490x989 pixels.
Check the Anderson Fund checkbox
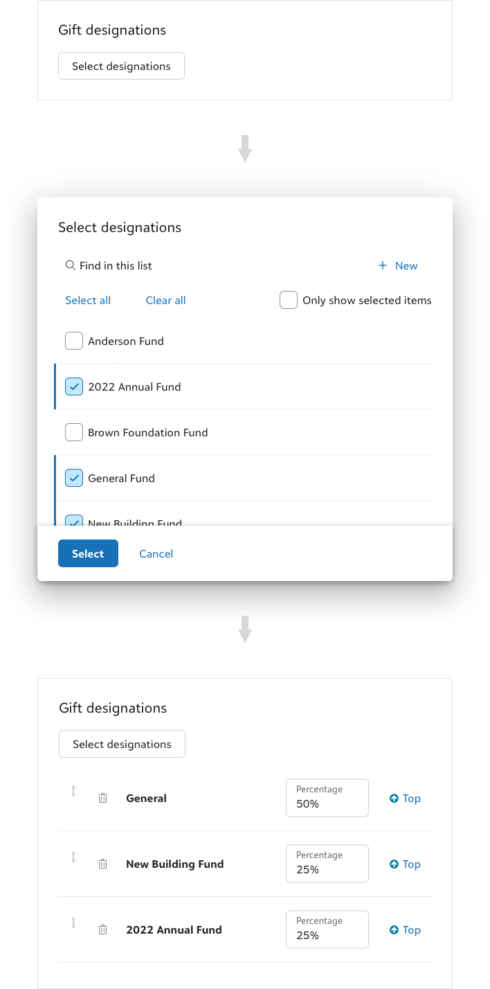tap(74, 341)
